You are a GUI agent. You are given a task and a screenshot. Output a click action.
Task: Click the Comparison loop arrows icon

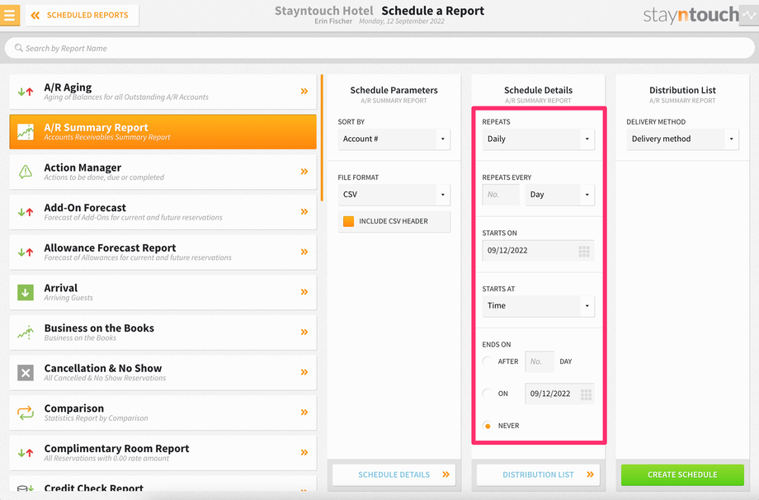26,413
